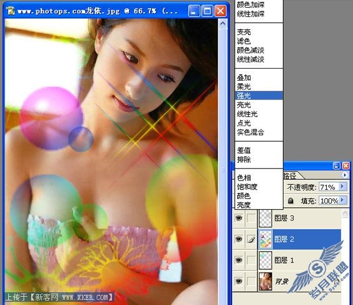Choose 颜色加深 blend mode
Viewport: 353px width, 305px height.
(x=251, y=4)
